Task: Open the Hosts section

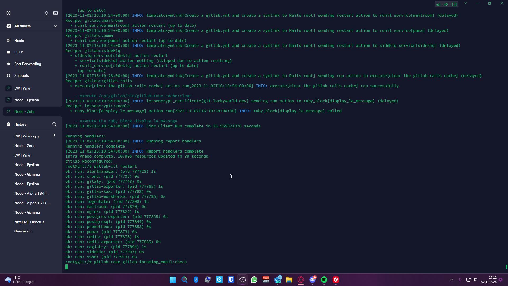Action: (19, 41)
